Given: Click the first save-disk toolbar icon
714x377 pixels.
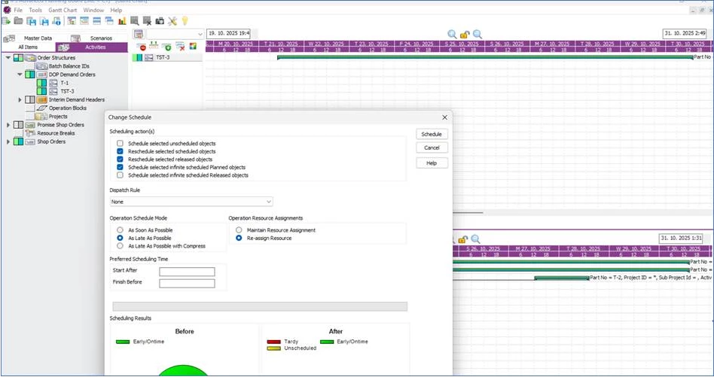Looking at the screenshot, I should [32, 21].
